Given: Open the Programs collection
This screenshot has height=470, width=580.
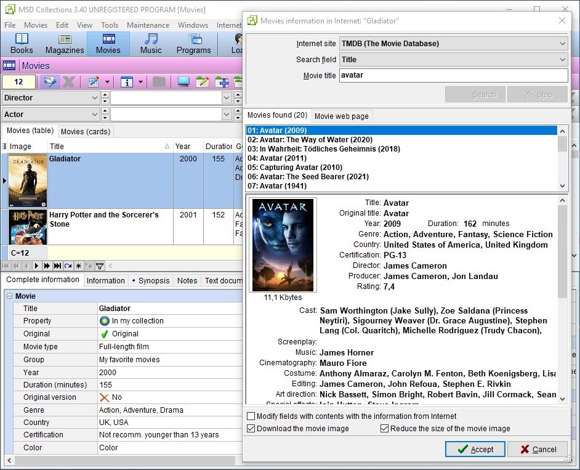Looking at the screenshot, I should 193,44.
